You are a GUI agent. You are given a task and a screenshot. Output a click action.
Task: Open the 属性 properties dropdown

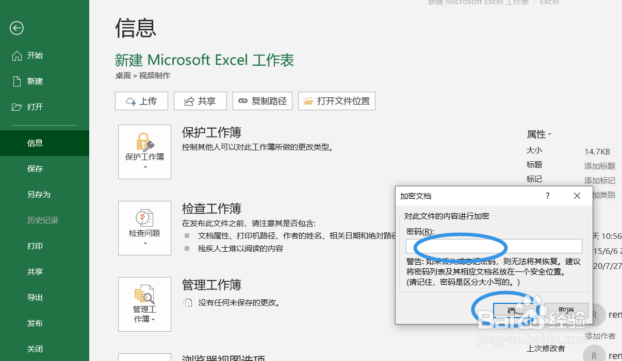coord(539,134)
